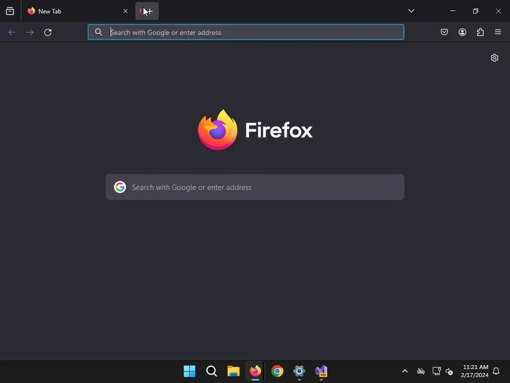This screenshot has height=383, width=510.
Task: Go forward one page
Action: pyautogui.click(x=30, y=32)
